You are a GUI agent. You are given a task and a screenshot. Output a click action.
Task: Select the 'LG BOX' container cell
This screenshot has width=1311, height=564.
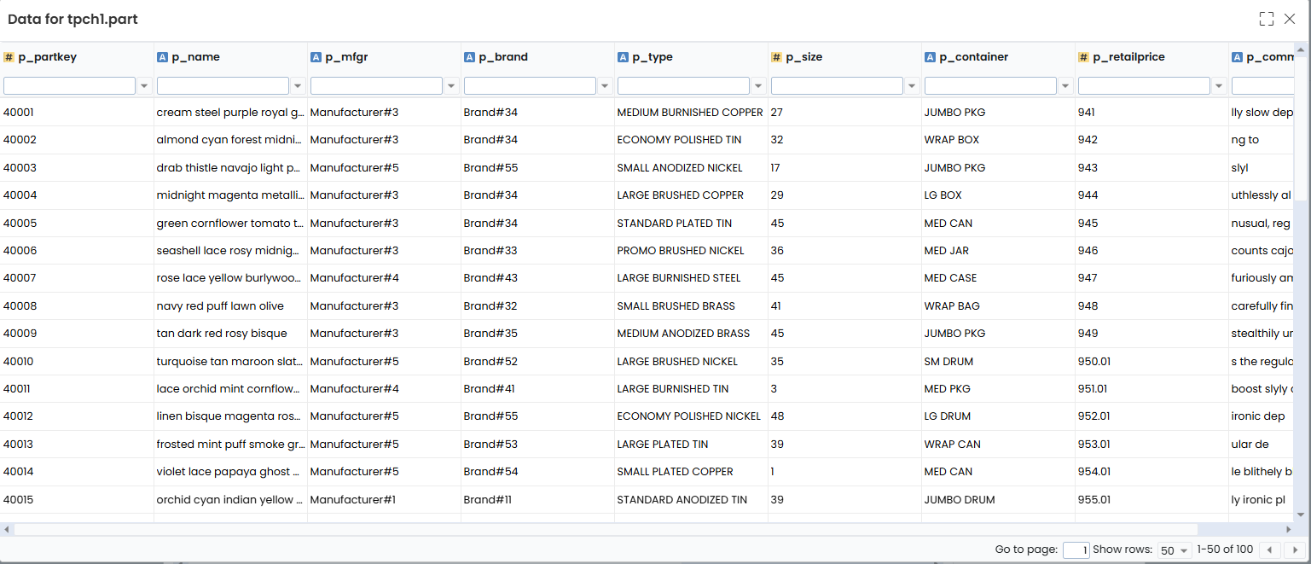click(998, 195)
